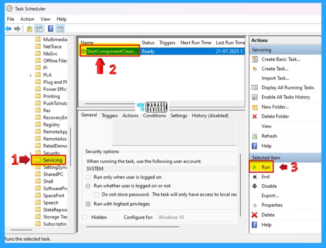The height and width of the screenshot is (248, 326).
Task: Click the green Run play icon
Action: [x=254, y=167]
